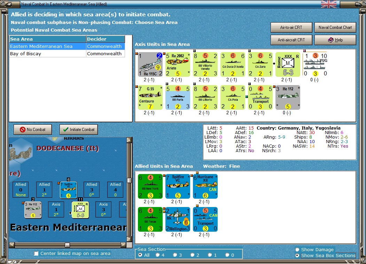Image resolution: width=366 pixels, height=264 pixels.
Task: Select Sea Section 0 radio button
Action: pos(227,255)
